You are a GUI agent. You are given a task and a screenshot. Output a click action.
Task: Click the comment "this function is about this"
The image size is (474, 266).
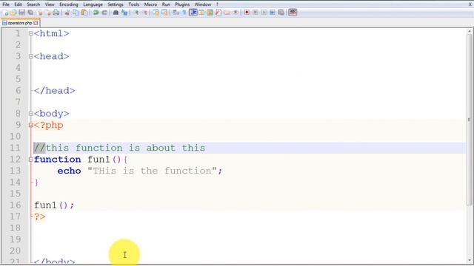pos(125,148)
